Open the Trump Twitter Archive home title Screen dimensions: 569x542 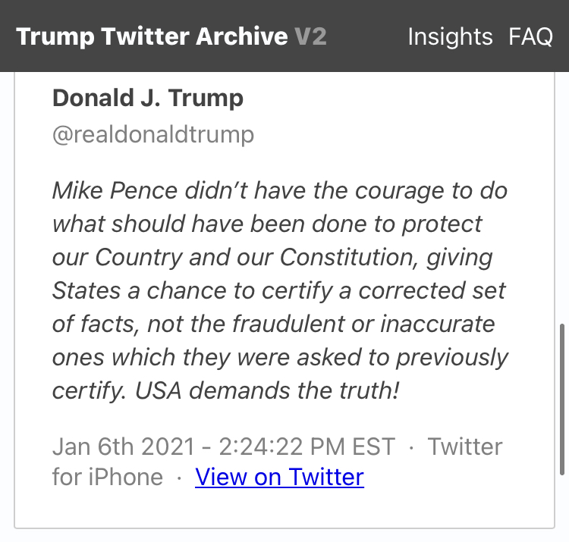click(152, 36)
